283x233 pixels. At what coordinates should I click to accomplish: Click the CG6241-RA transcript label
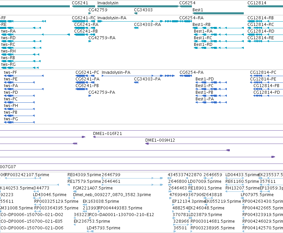86,25
